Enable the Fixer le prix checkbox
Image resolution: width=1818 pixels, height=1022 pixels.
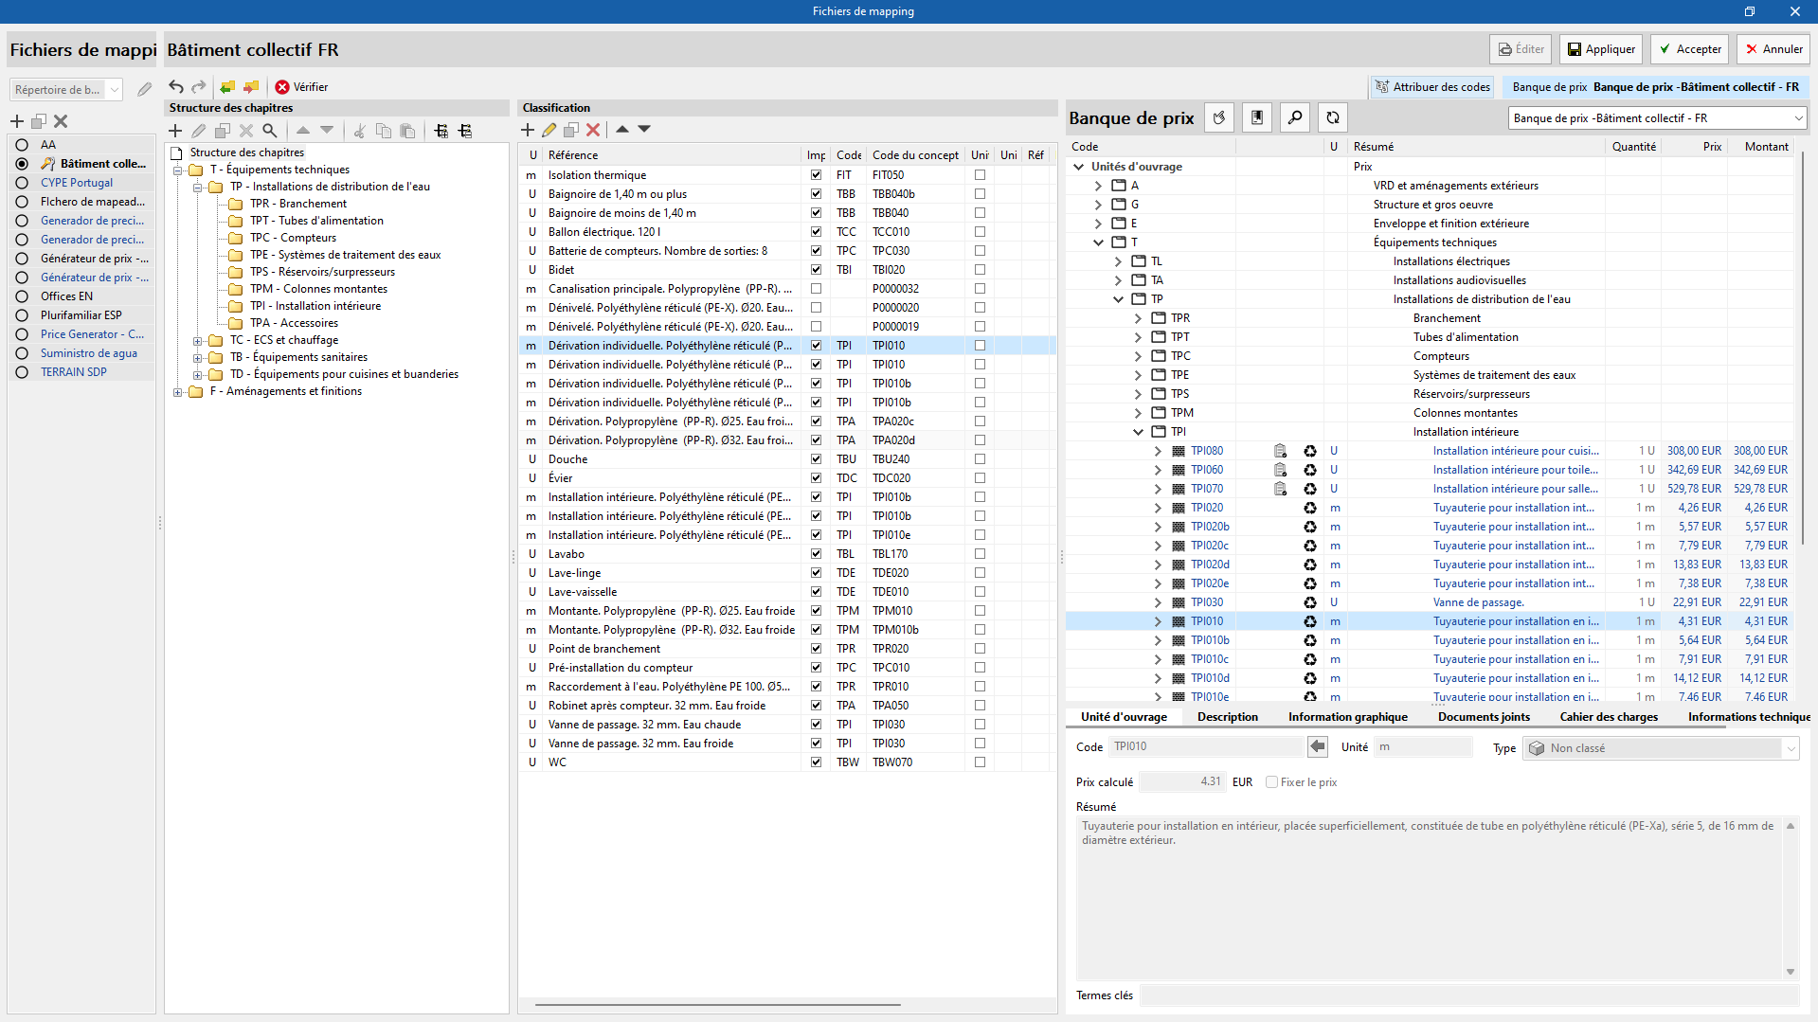tap(1272, 782)
